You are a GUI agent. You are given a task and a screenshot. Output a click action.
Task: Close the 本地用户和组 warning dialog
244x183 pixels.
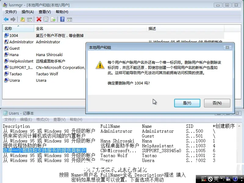tap(227, 48)
